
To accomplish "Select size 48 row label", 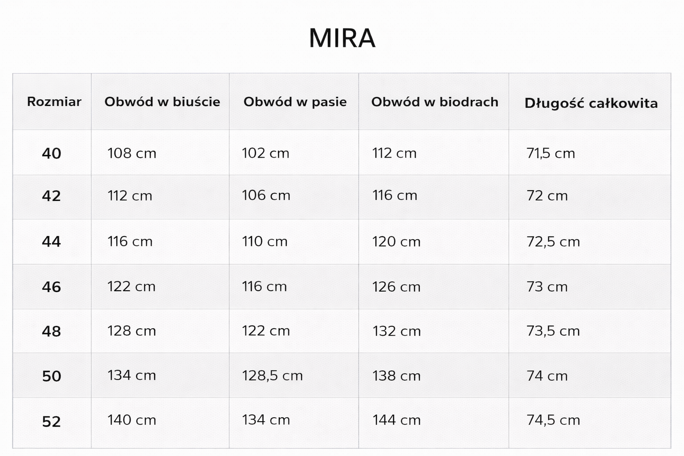I will pos(51,331).
